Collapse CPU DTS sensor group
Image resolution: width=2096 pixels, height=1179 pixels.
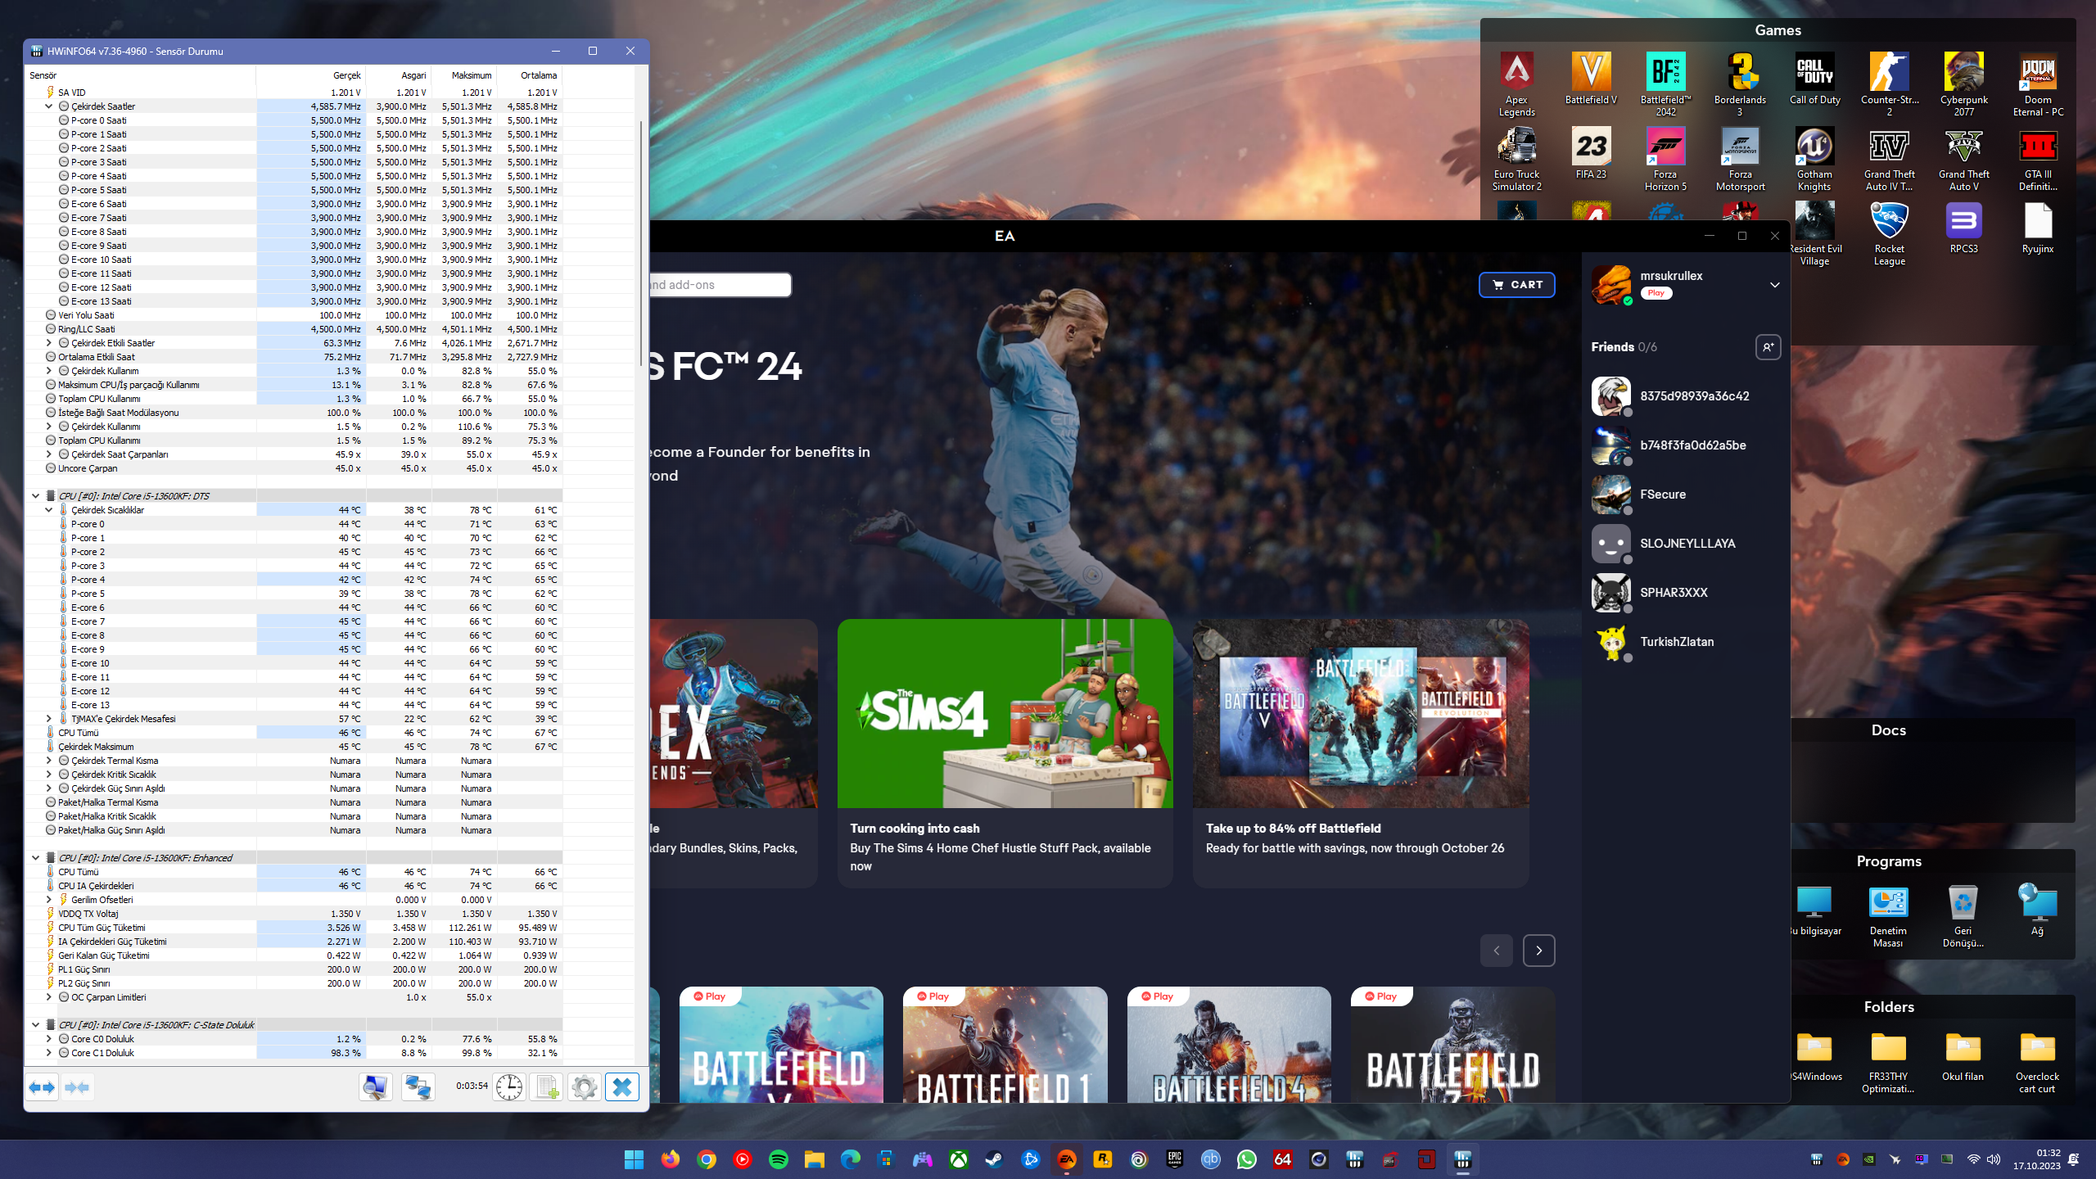click(x=35, y=496)
